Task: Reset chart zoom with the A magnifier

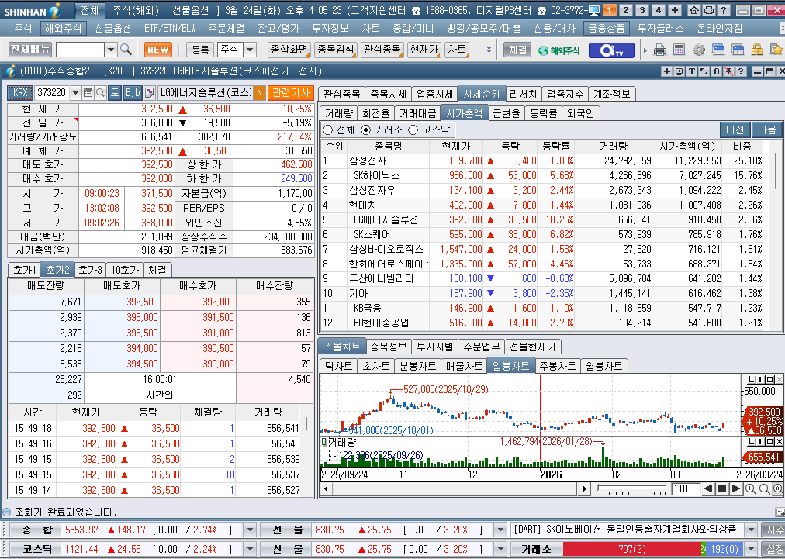Action: coord(777,489)
